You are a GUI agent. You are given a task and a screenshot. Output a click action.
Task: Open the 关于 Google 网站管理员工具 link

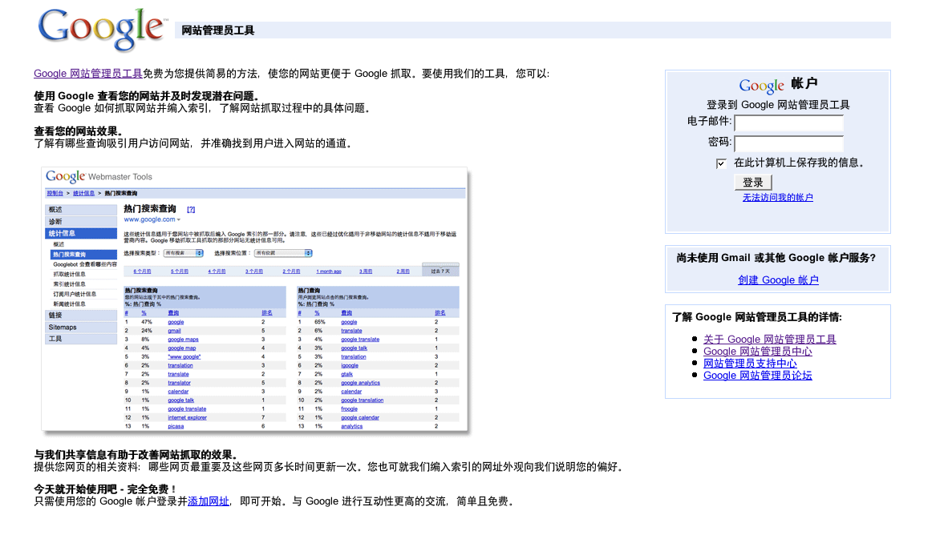[769, 340]
